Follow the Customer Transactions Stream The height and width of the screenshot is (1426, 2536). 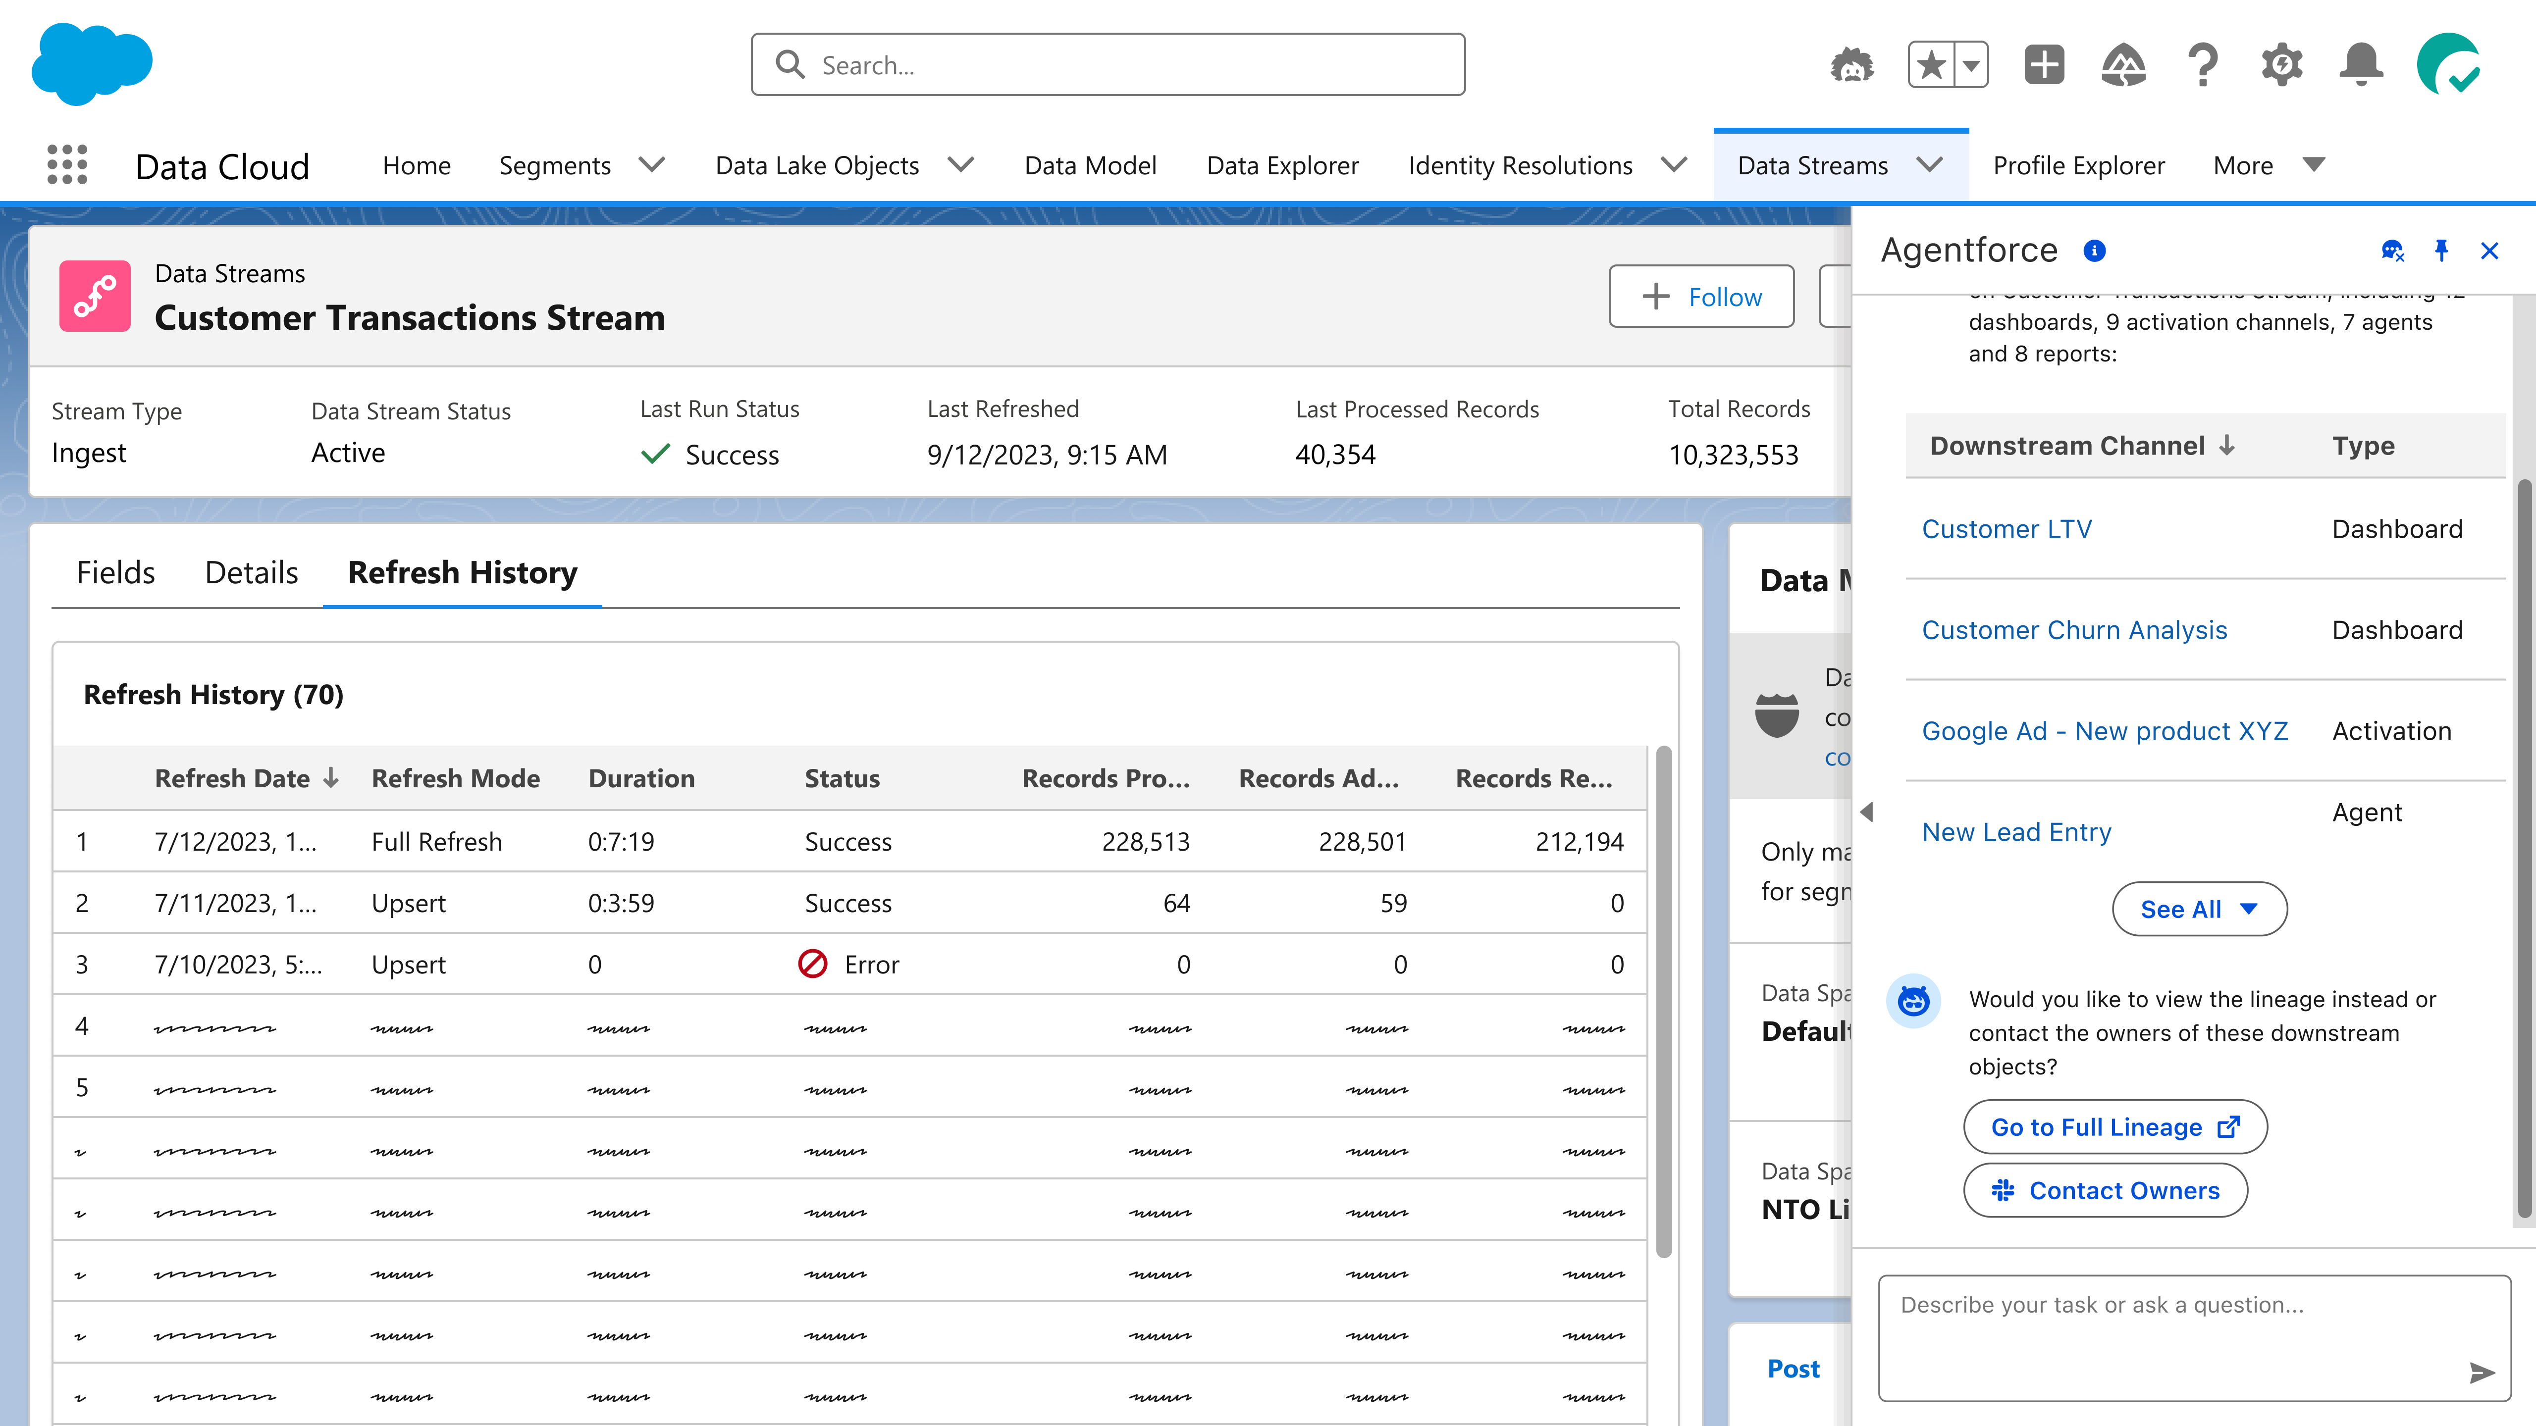1701,296
